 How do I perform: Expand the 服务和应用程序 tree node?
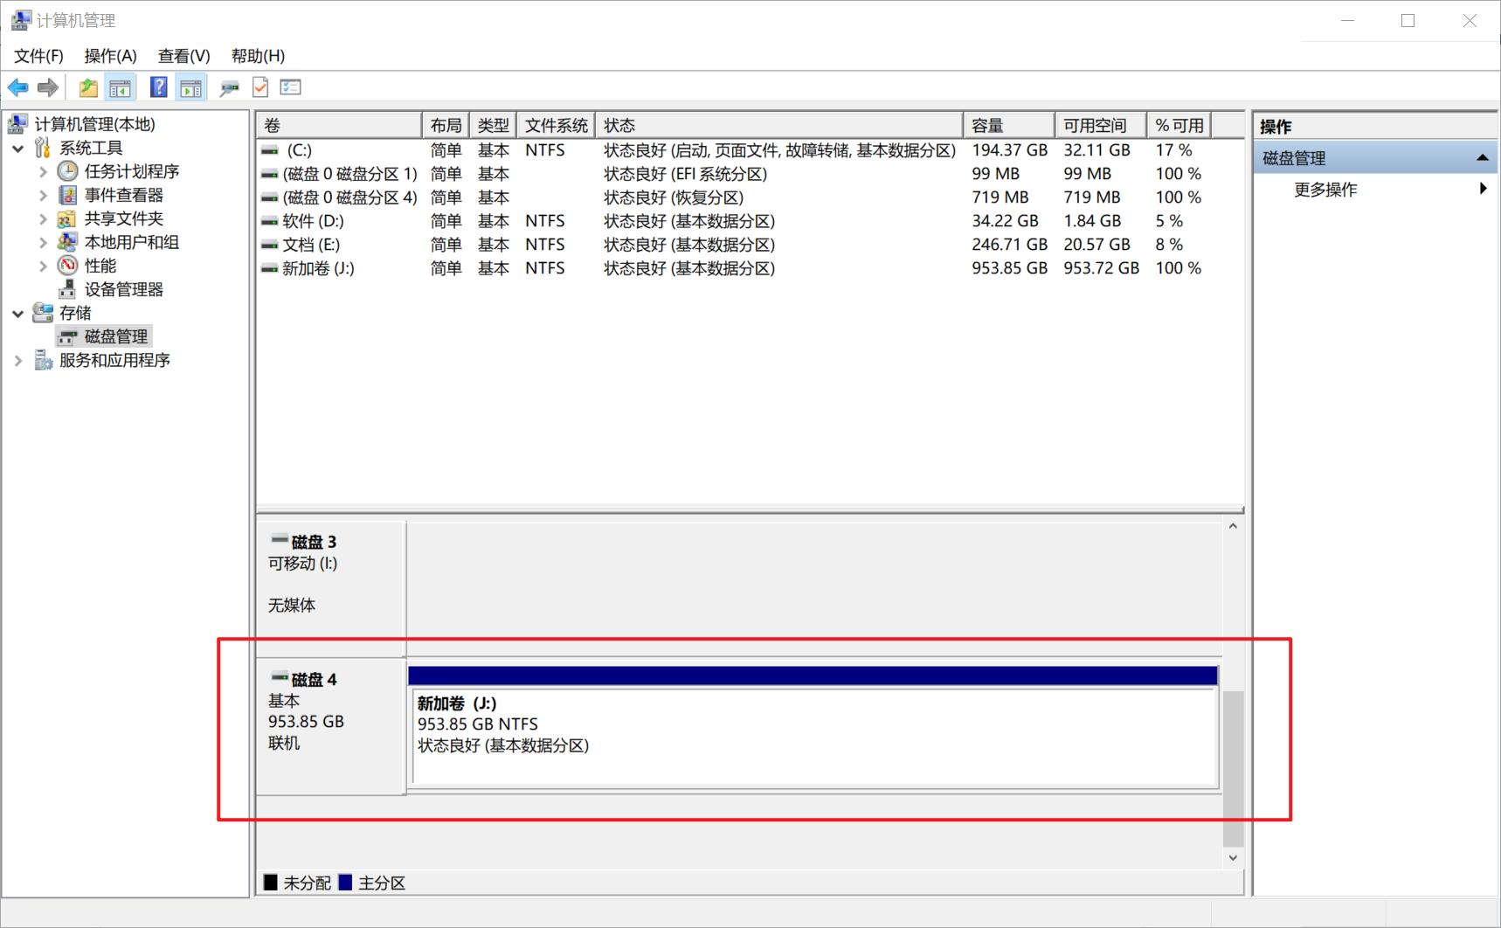18,360
